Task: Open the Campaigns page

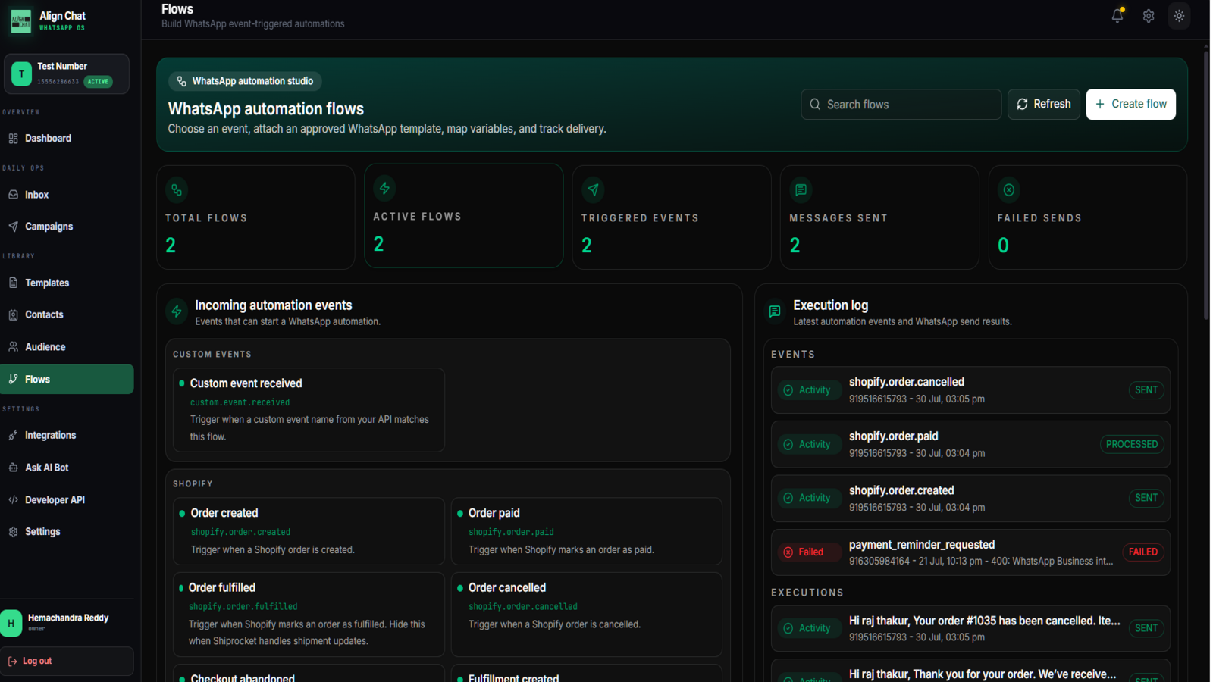Action: point(67,227)
